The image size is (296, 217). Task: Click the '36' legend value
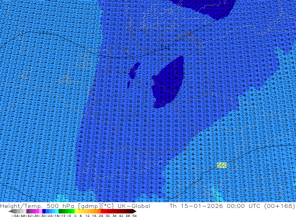point(114,216)
